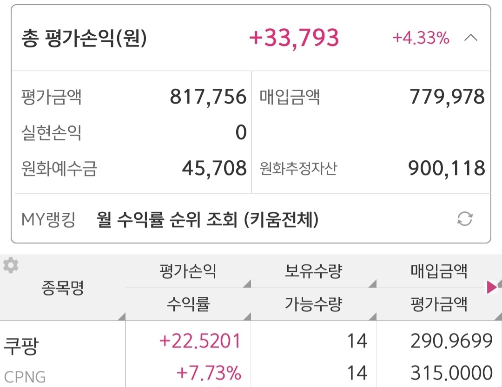Tap the 보유수량 column header
Viewport: 502px width, 387px height.
click(313, 271)
